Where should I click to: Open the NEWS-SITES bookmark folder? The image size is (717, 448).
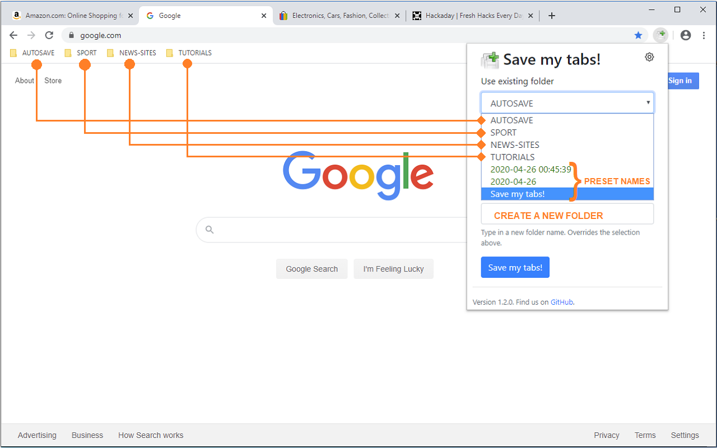coord(132,53)
